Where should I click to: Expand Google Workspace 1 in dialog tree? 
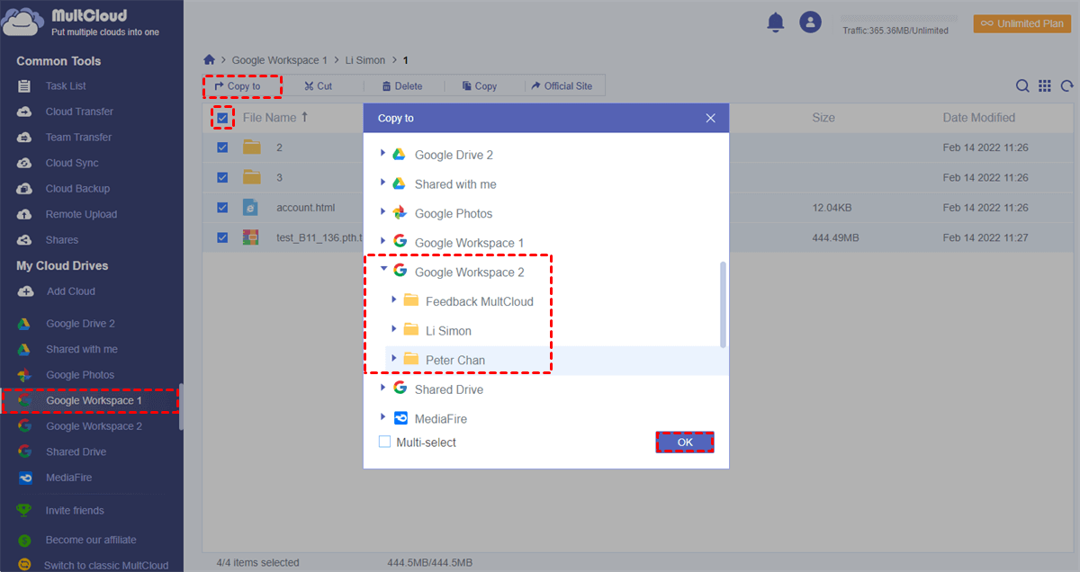click(x=383, y=242)
